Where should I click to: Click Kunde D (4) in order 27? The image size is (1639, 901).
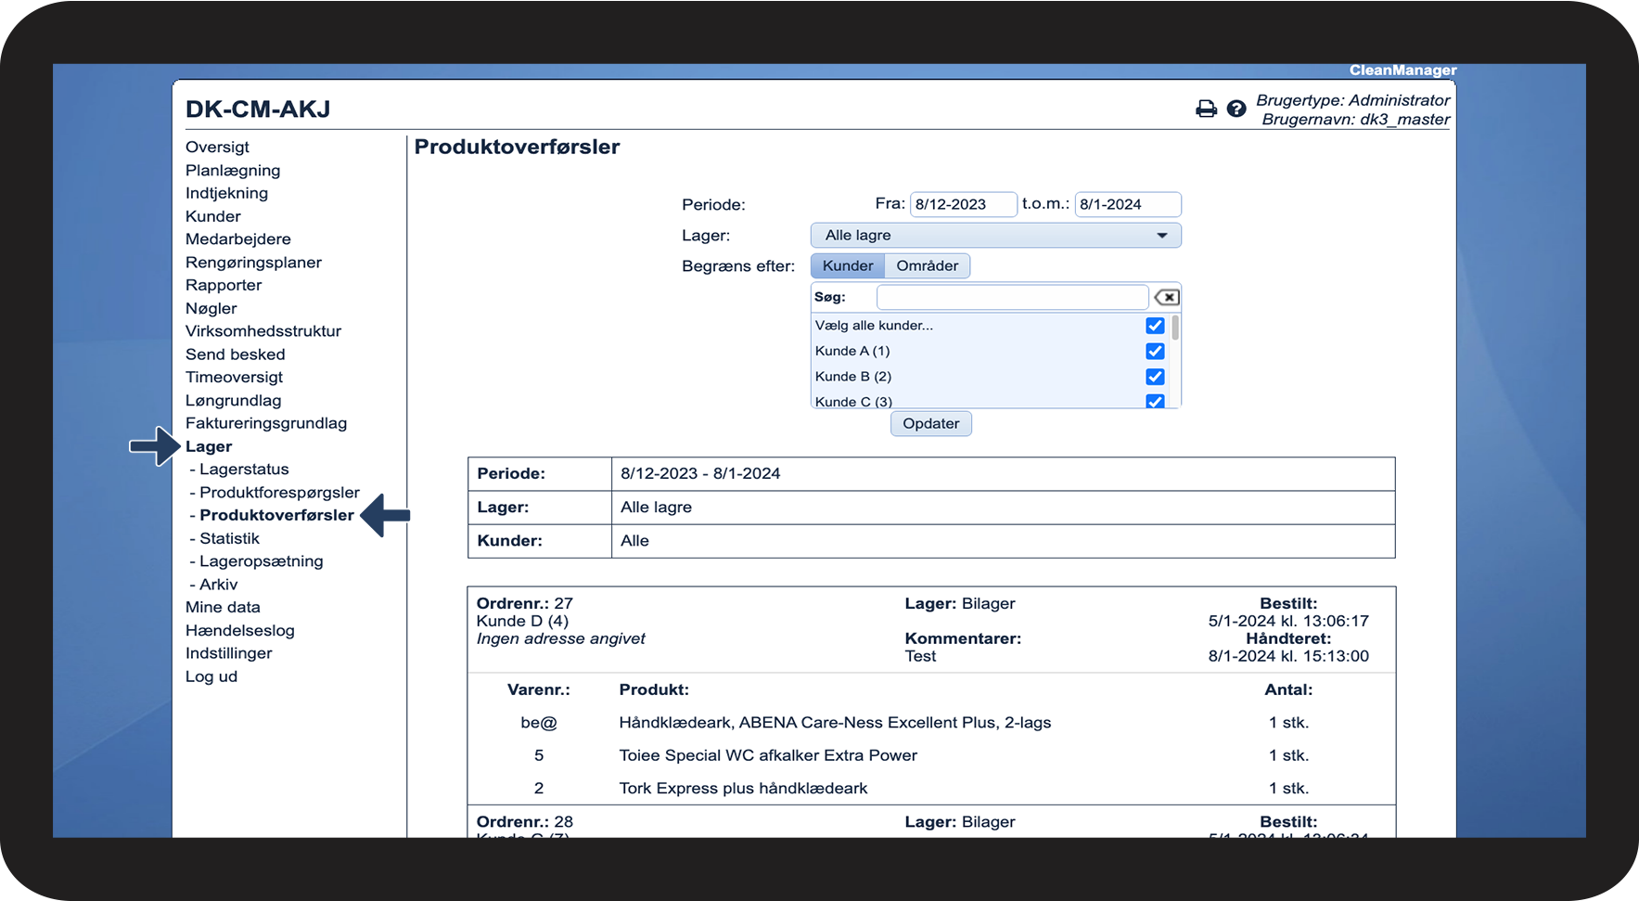tap(522, 622)
